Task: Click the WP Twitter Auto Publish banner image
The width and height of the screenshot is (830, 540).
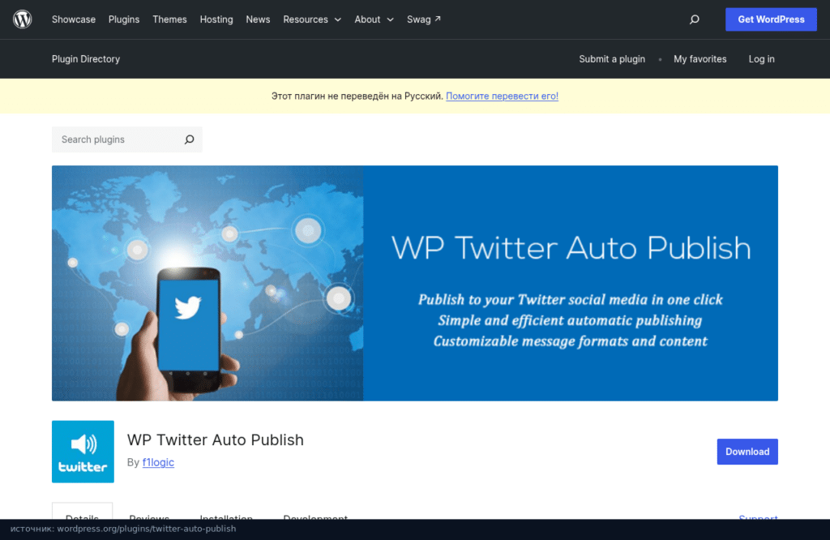Action: [x=415, y=283]
